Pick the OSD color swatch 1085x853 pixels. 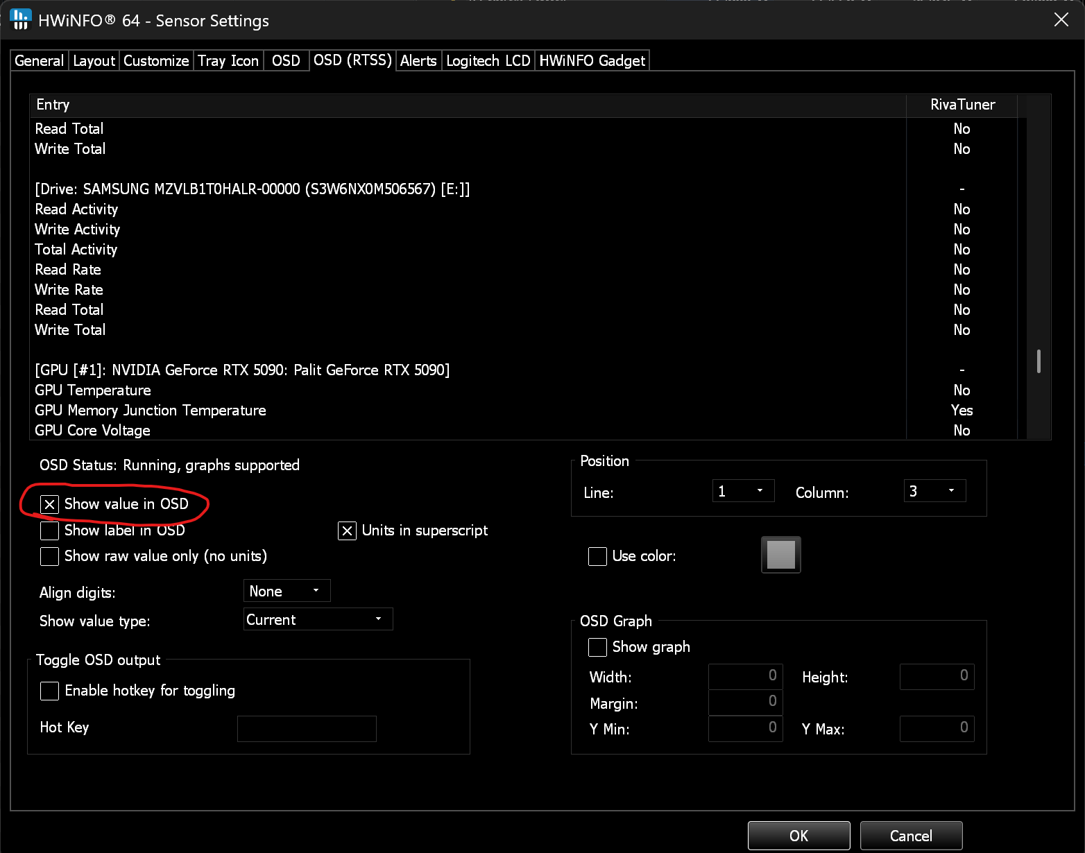coord(781,555)
